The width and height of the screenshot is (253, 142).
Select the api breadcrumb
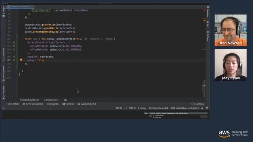[65, 100]
